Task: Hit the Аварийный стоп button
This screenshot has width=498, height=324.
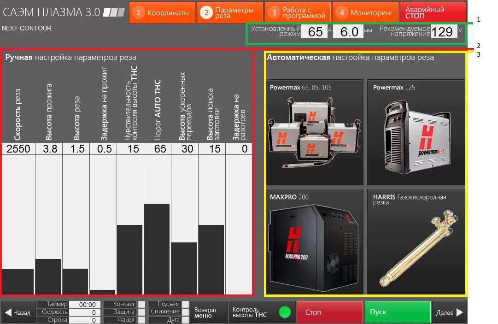Action: point(433,13)
